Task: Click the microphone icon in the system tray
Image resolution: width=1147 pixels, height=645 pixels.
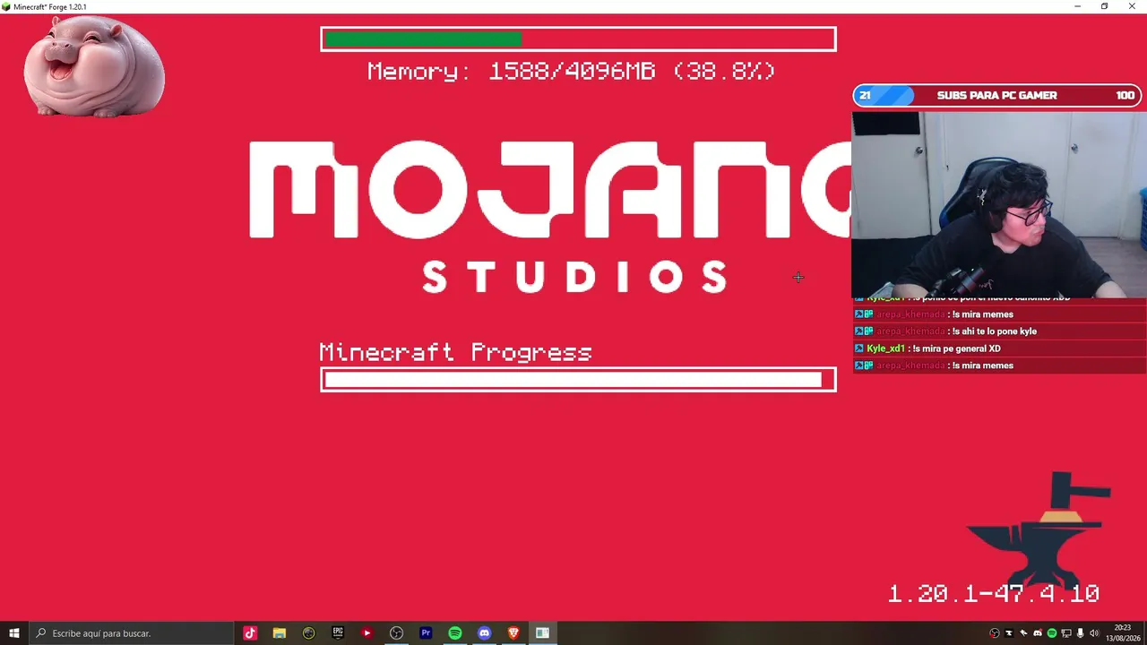Action: [x=1081, y=633]
